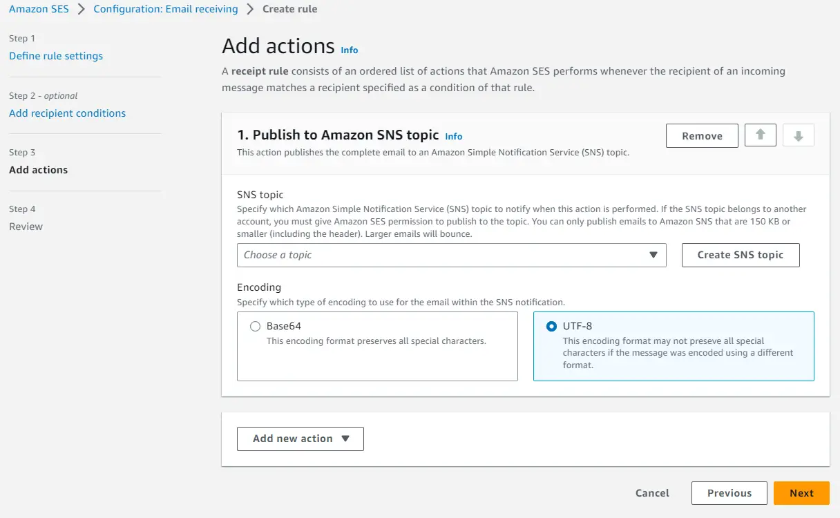Click the Base64 description text
The image size is (840, 518).
click(x=376, y=341)
